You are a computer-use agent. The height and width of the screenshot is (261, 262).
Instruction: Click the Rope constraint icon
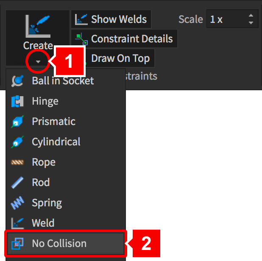(x=18, y=162)
